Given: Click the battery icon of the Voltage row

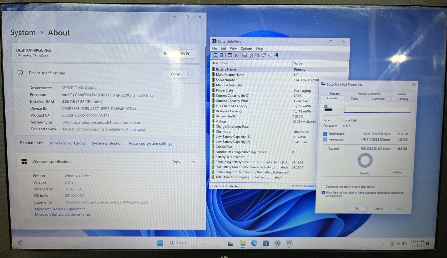Looking at the screenshot, I should point(213,121).
